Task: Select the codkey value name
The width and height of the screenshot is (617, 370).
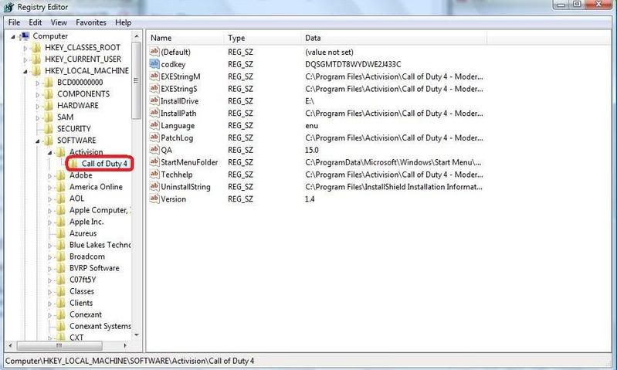Action: (x=173, y=64)
